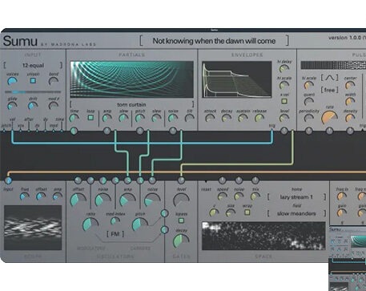Click the Envelopes graph display
Viewport: 366px width, 291px height.
237,79
